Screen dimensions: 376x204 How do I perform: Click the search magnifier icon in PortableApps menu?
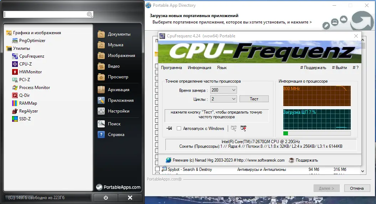90,15
